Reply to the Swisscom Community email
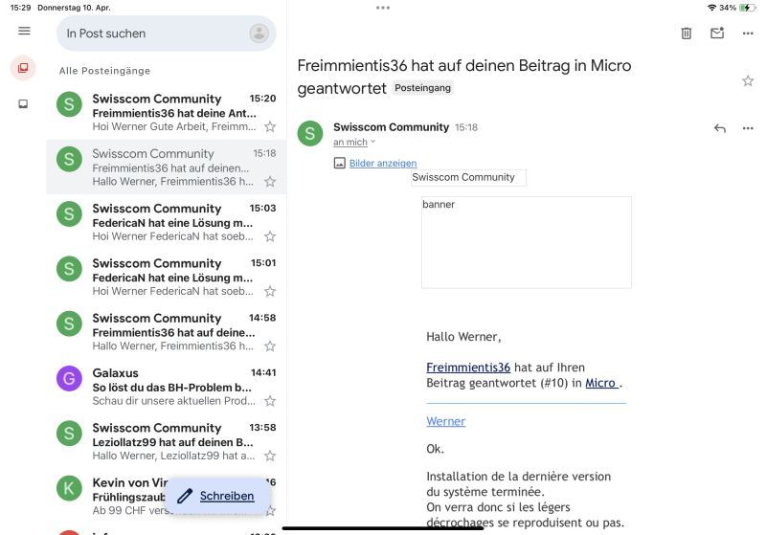 pyautogui.click(x=720, y=128)
